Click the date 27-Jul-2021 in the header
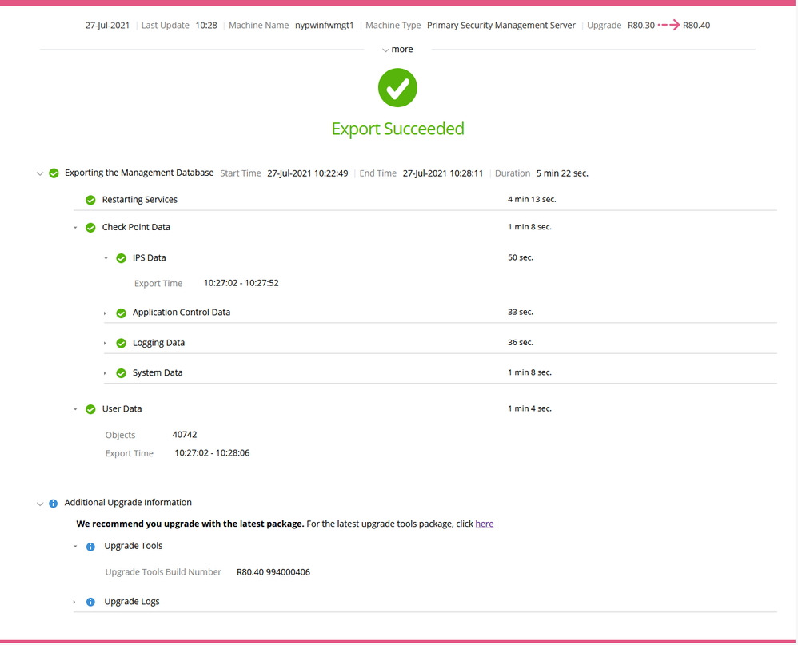 pos(107,25)
